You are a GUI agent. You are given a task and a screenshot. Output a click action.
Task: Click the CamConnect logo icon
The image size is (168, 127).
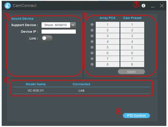coord(8,6)
